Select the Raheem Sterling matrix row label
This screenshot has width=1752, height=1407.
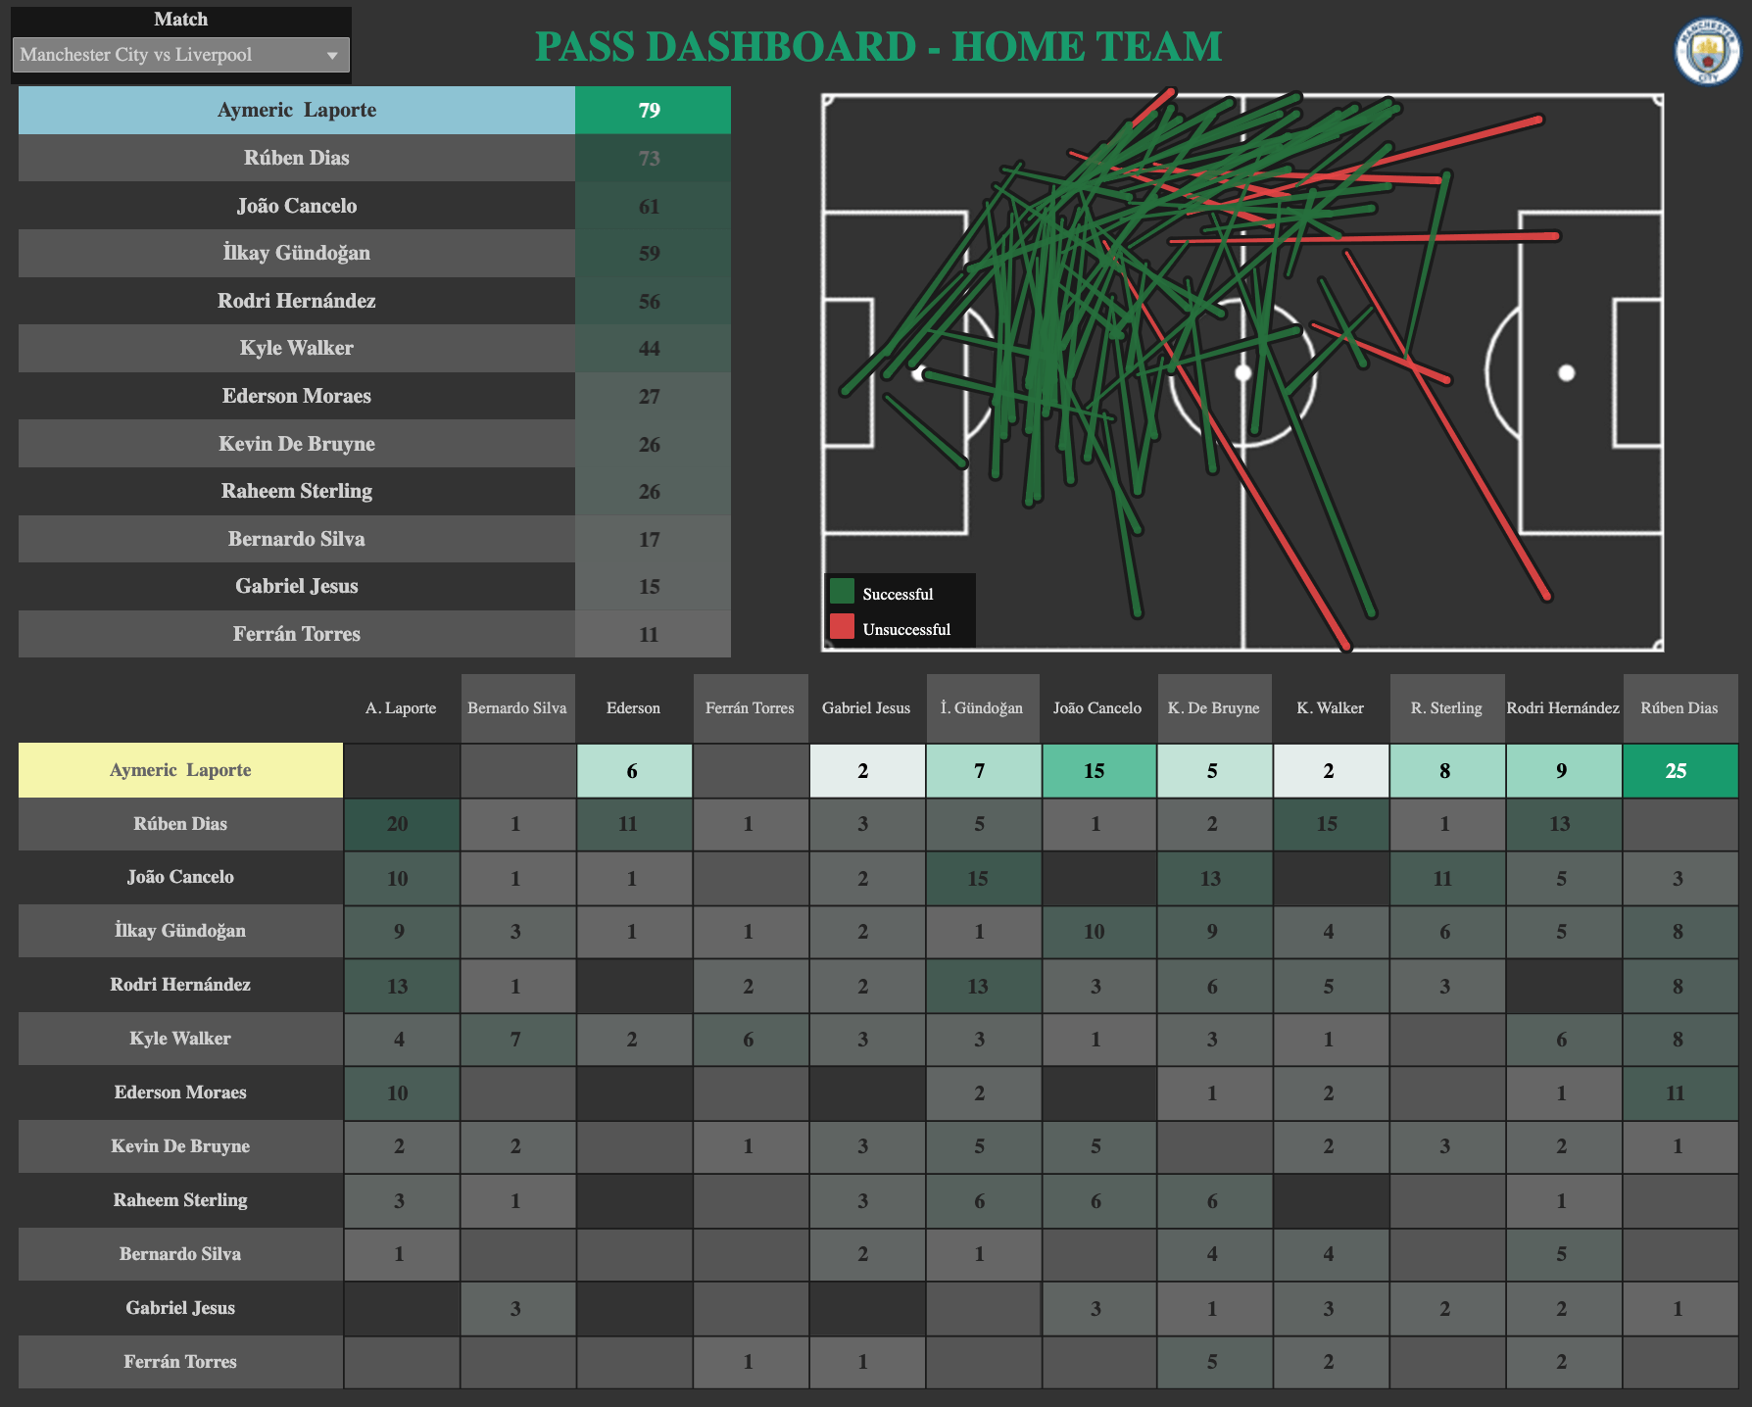tap(180, 1200)
